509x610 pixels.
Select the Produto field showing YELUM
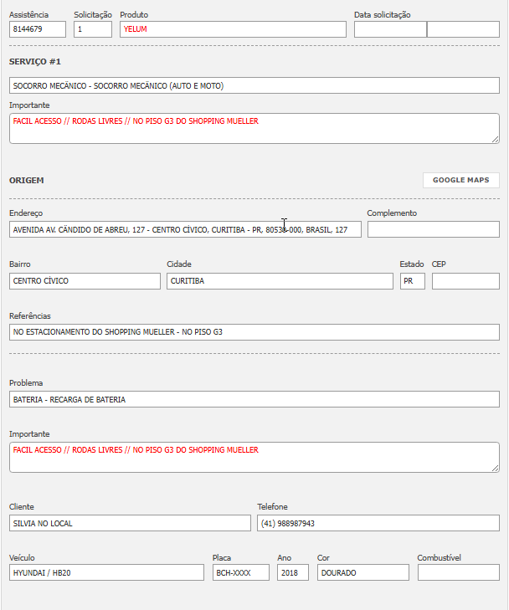(x=233, y=29)
